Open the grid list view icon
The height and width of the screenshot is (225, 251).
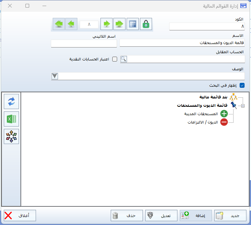[x=132, y=24]
